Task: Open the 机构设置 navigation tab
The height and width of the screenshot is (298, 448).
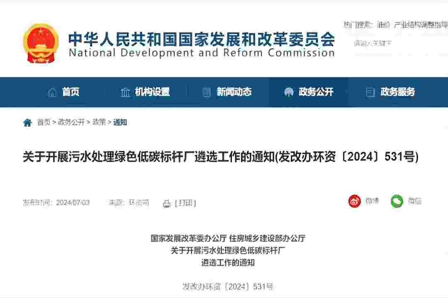Action: pyautogui.click(x=152, y=92)
